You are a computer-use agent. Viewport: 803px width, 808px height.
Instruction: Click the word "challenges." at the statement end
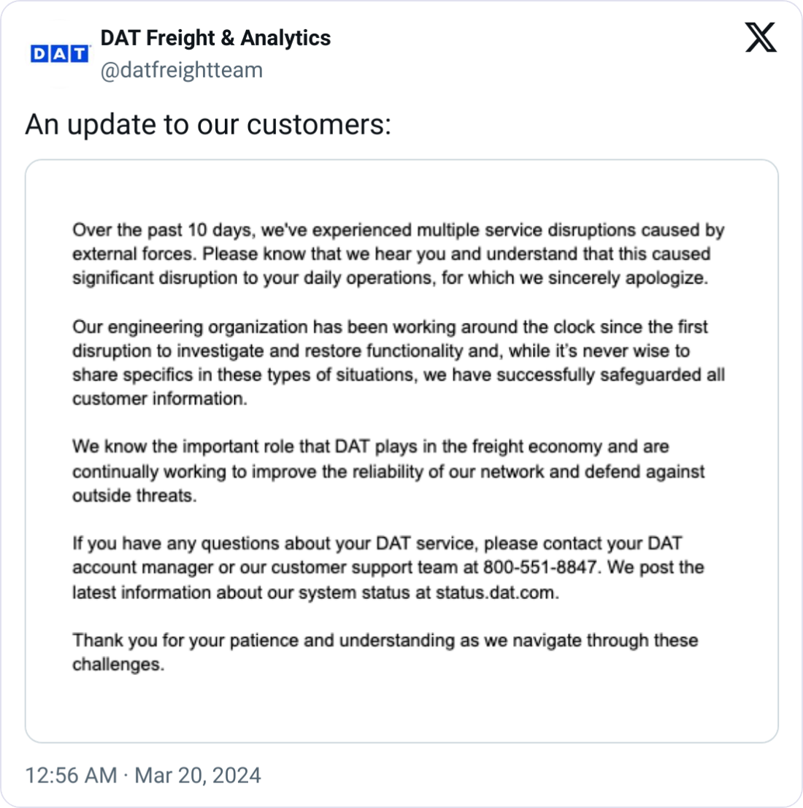click(118, 665)
